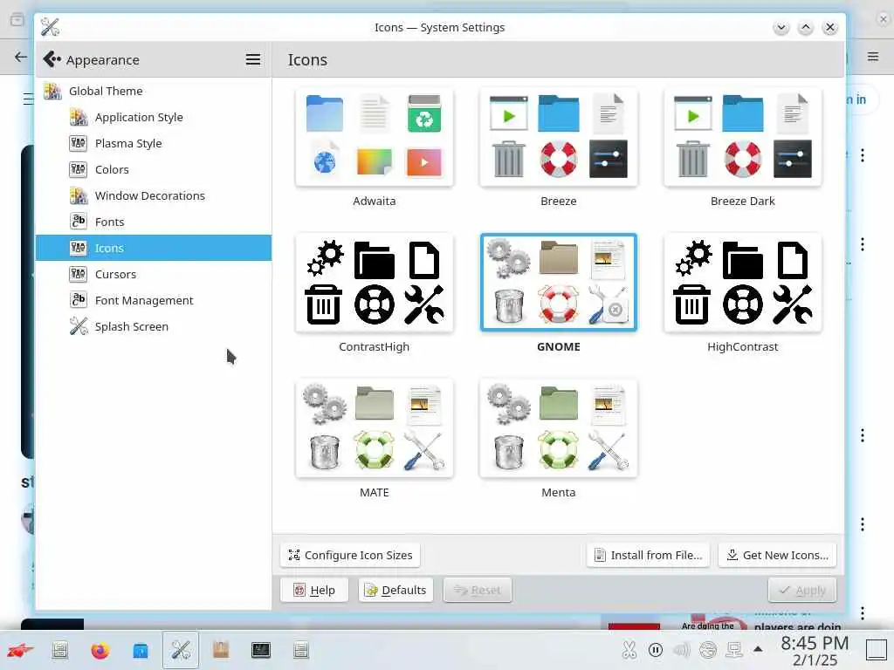Go back using the Appearance back arrow
This screenshot has width=894, height=670.
pyautogui.click(x=52, y=59)
